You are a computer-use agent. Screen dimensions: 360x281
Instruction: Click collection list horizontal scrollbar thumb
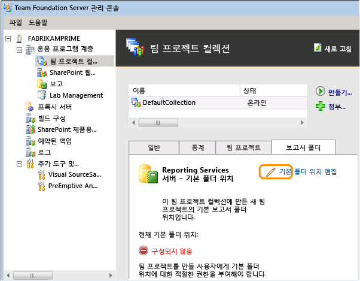point(158,123)
